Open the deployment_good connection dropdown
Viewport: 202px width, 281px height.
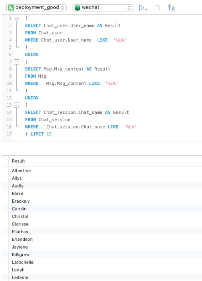point(36,8)
